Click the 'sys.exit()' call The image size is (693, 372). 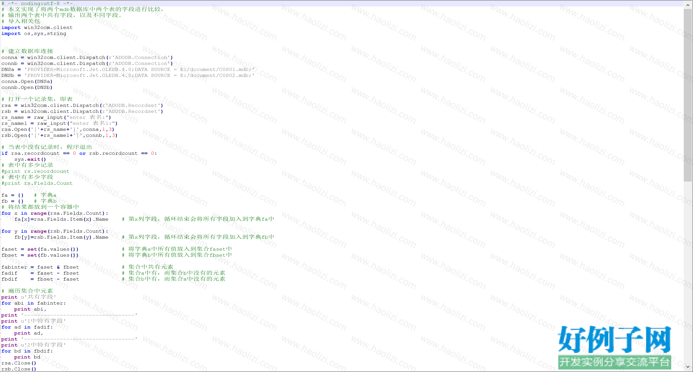coord(30,159)
